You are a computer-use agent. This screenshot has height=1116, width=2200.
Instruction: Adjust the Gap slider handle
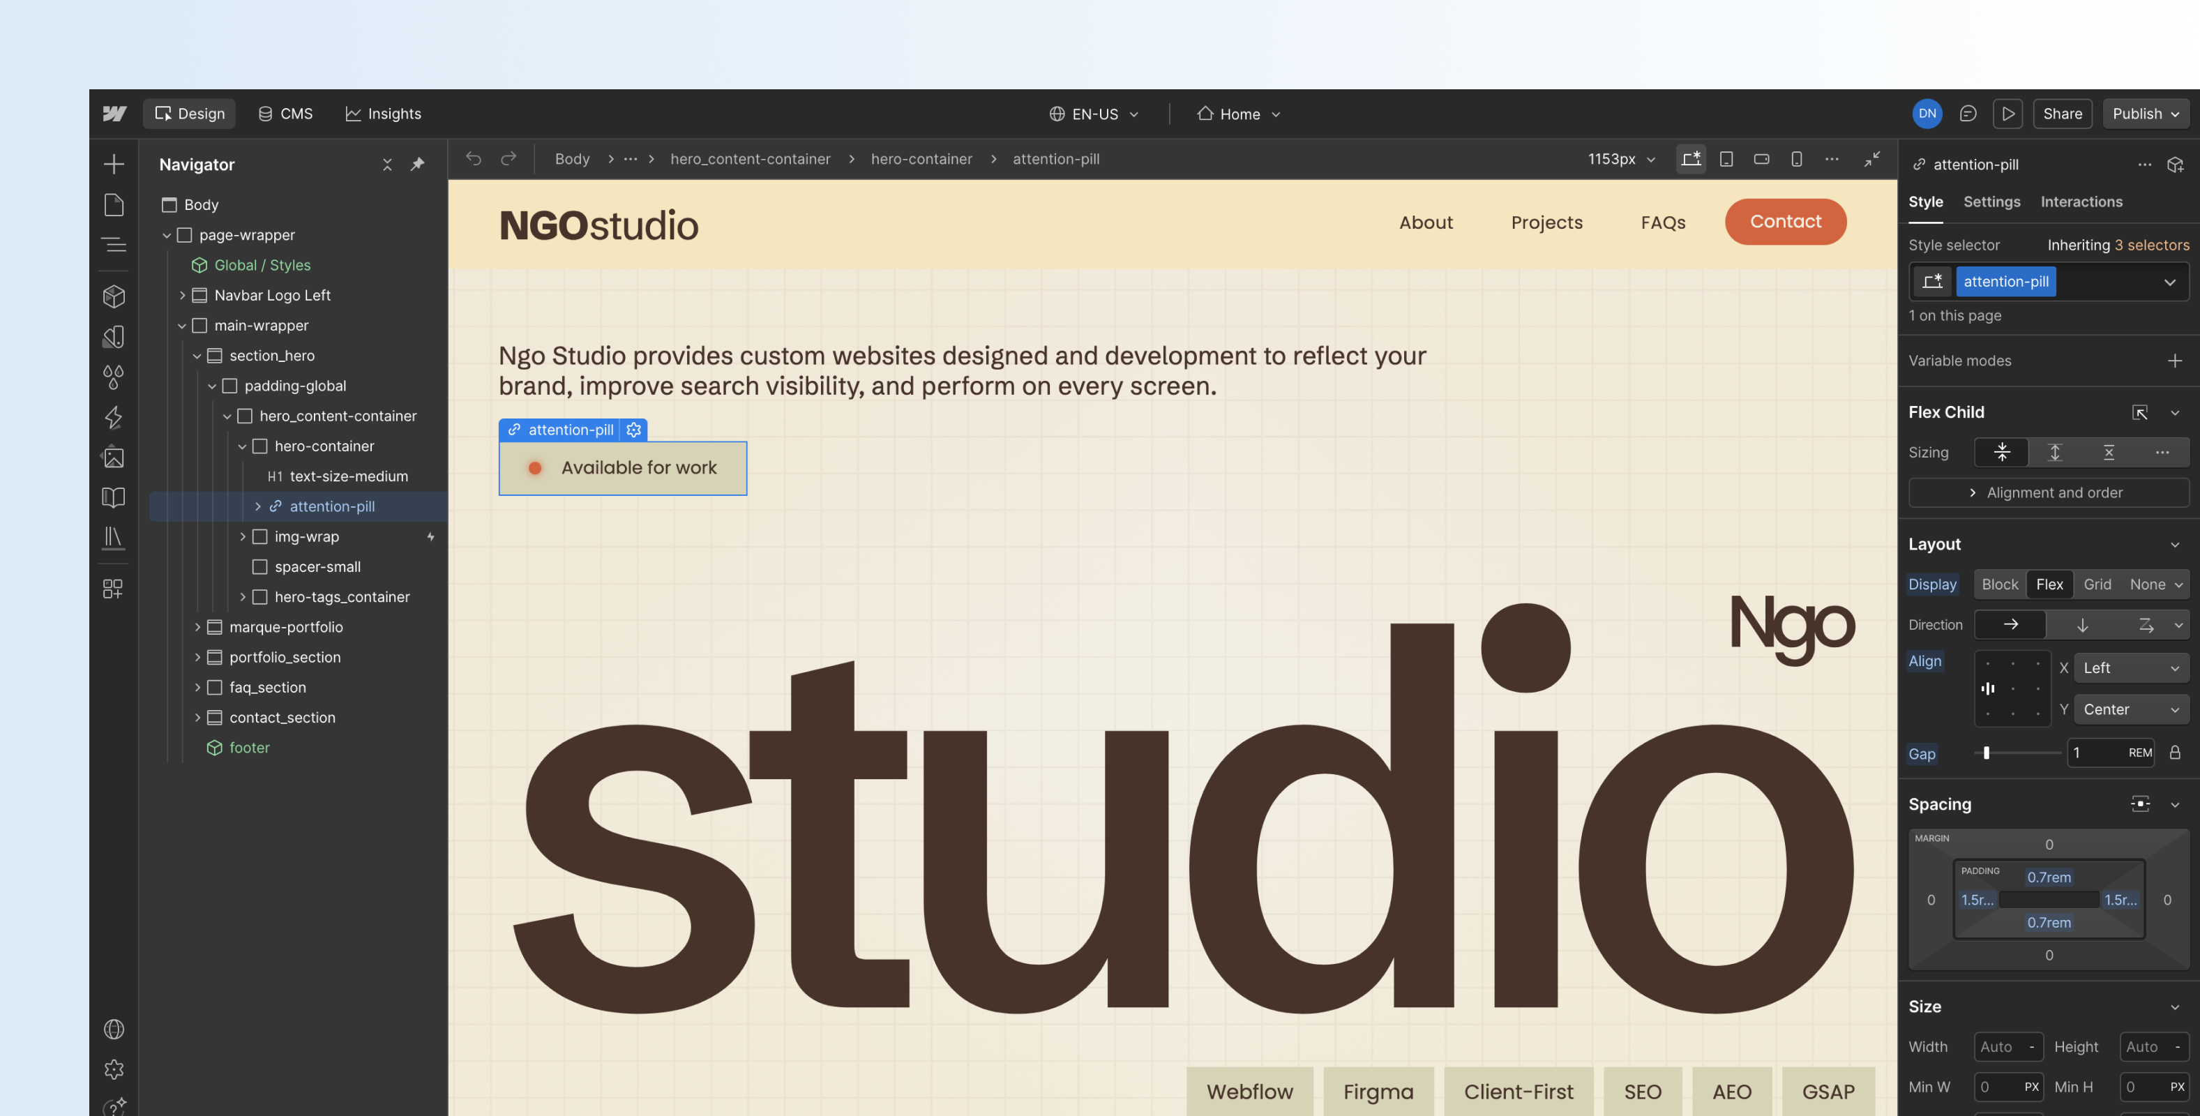tap(1987, 753)
